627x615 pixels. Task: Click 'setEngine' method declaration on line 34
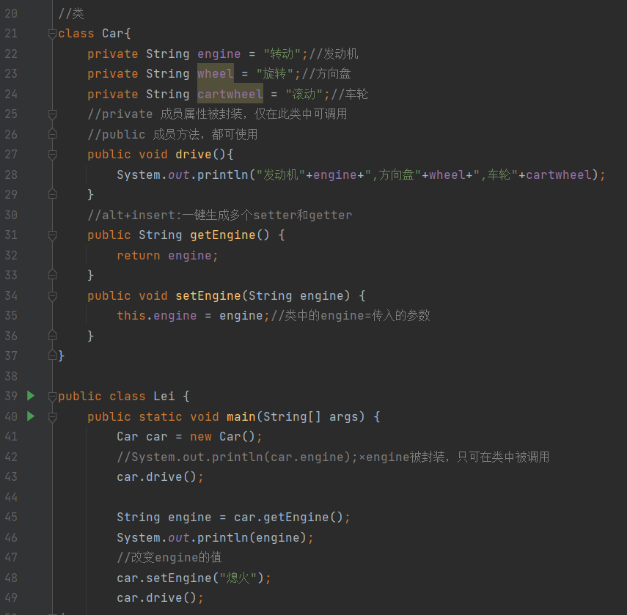click(x=208, y=295)
